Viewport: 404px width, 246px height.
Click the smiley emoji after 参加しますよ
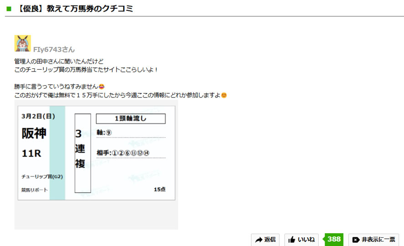pyautogui.click(x=224, y=95)
